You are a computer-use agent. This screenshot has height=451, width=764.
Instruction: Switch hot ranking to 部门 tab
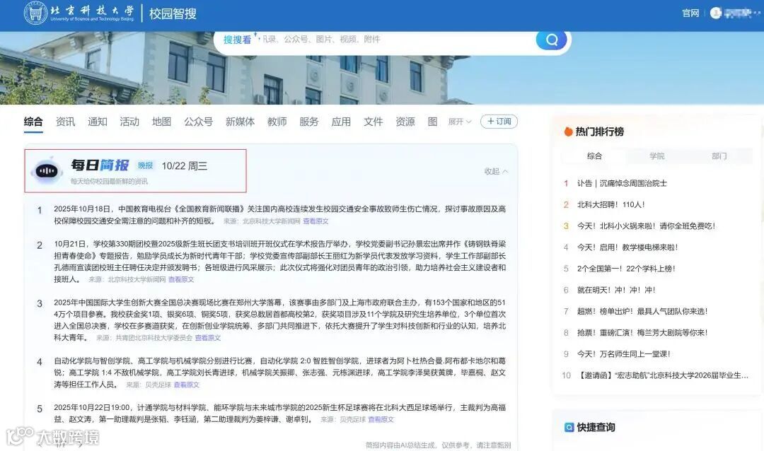(x=719, y=156)
